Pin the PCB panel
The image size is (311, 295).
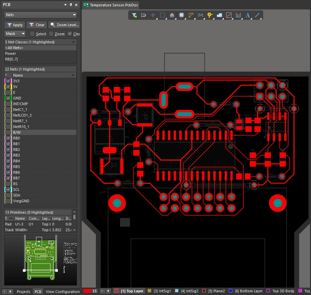(71, 5)
